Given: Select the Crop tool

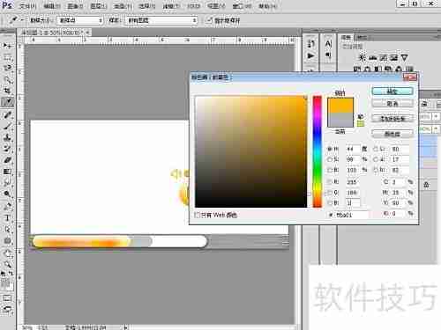Looking at the screenshot, I should tap(7, 91).
